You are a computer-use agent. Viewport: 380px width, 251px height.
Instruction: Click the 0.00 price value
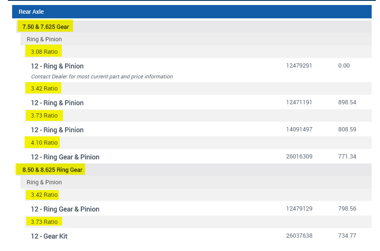pos(344,65)
